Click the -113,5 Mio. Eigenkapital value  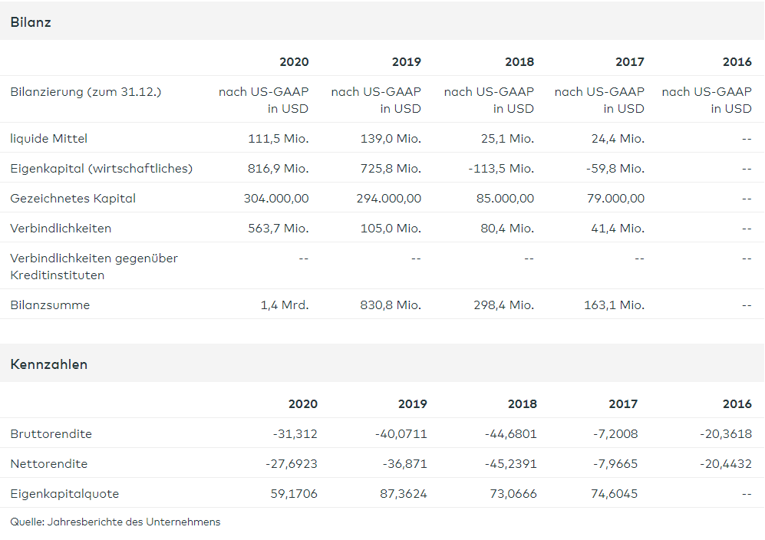click(x=501, y=169)
